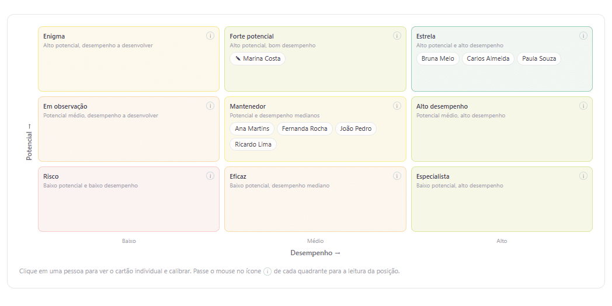
Task: Open Fernanda Rocha's card
Action: point(305,129)
